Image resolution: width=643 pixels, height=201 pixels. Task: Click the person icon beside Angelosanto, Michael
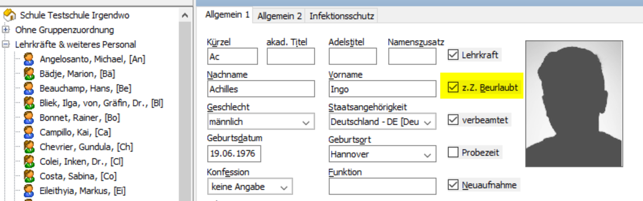[x=29, y=59]
